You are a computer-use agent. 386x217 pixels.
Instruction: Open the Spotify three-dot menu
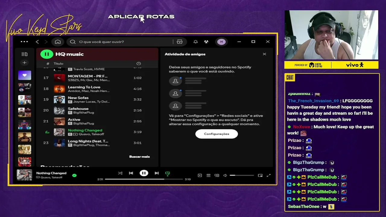pyautogui.click(x=24, y=42)
